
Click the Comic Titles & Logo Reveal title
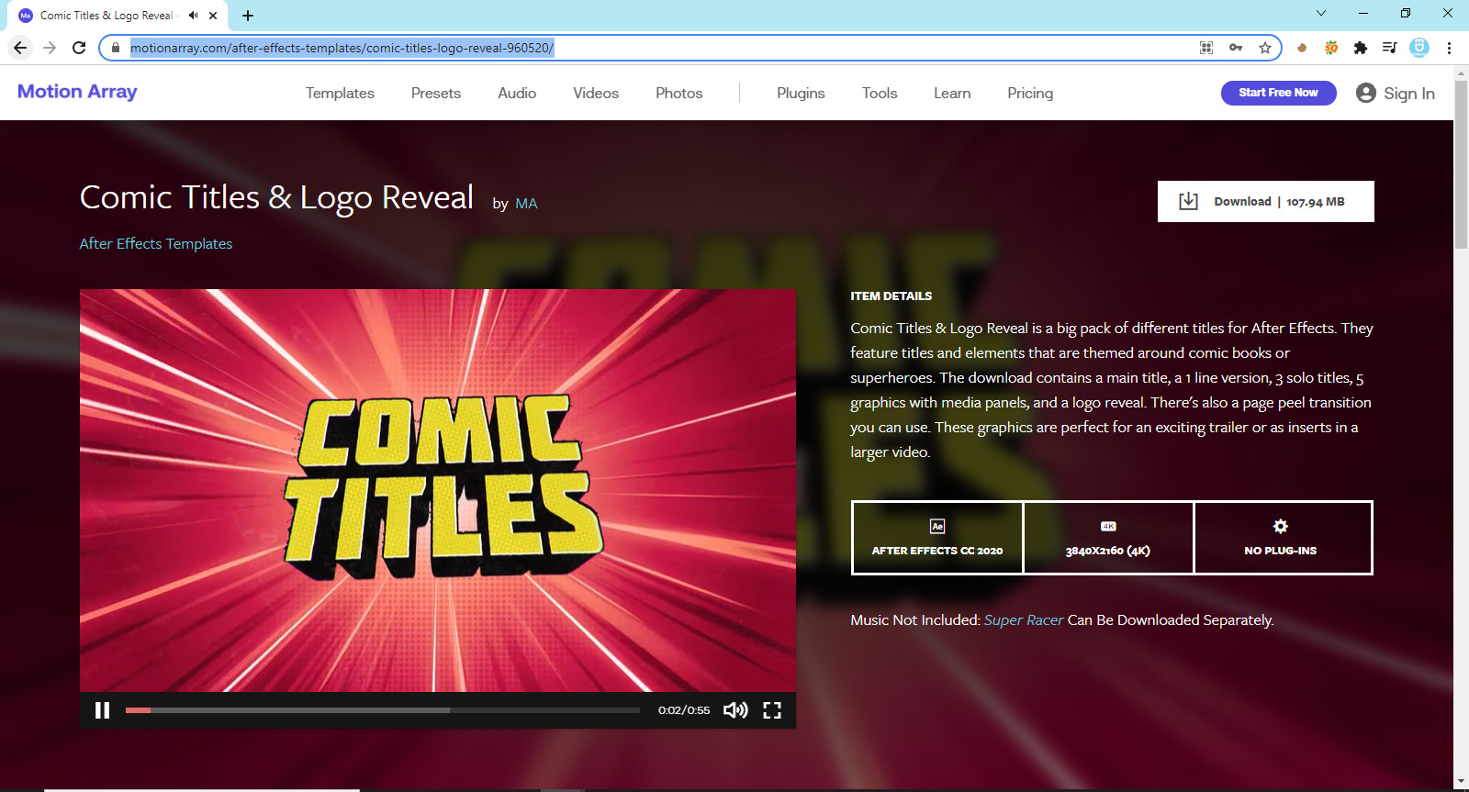(276, 198)
